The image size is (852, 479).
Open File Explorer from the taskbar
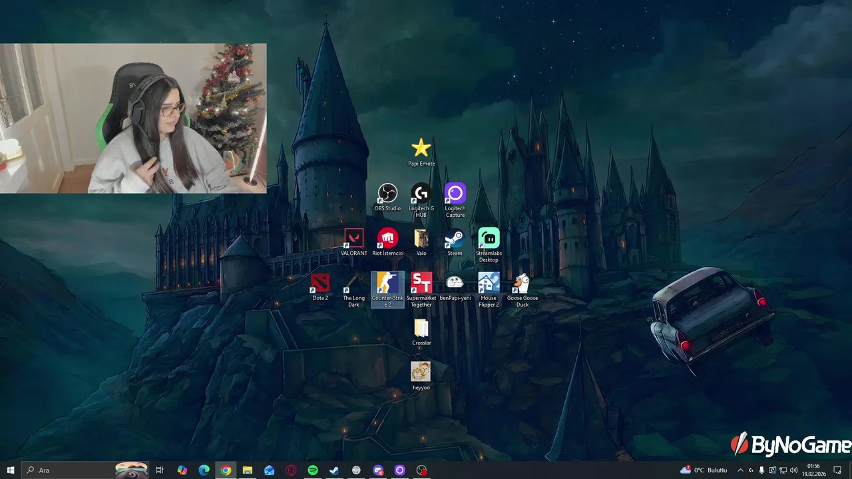tap(247, 470)
